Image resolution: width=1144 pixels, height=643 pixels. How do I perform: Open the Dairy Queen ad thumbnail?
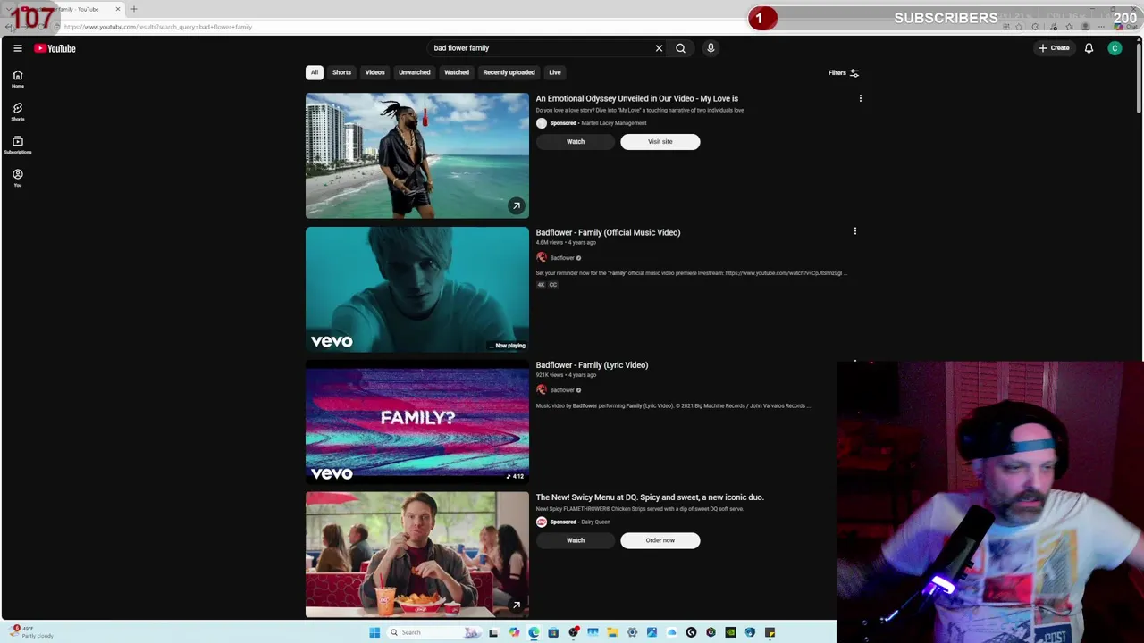416,555
